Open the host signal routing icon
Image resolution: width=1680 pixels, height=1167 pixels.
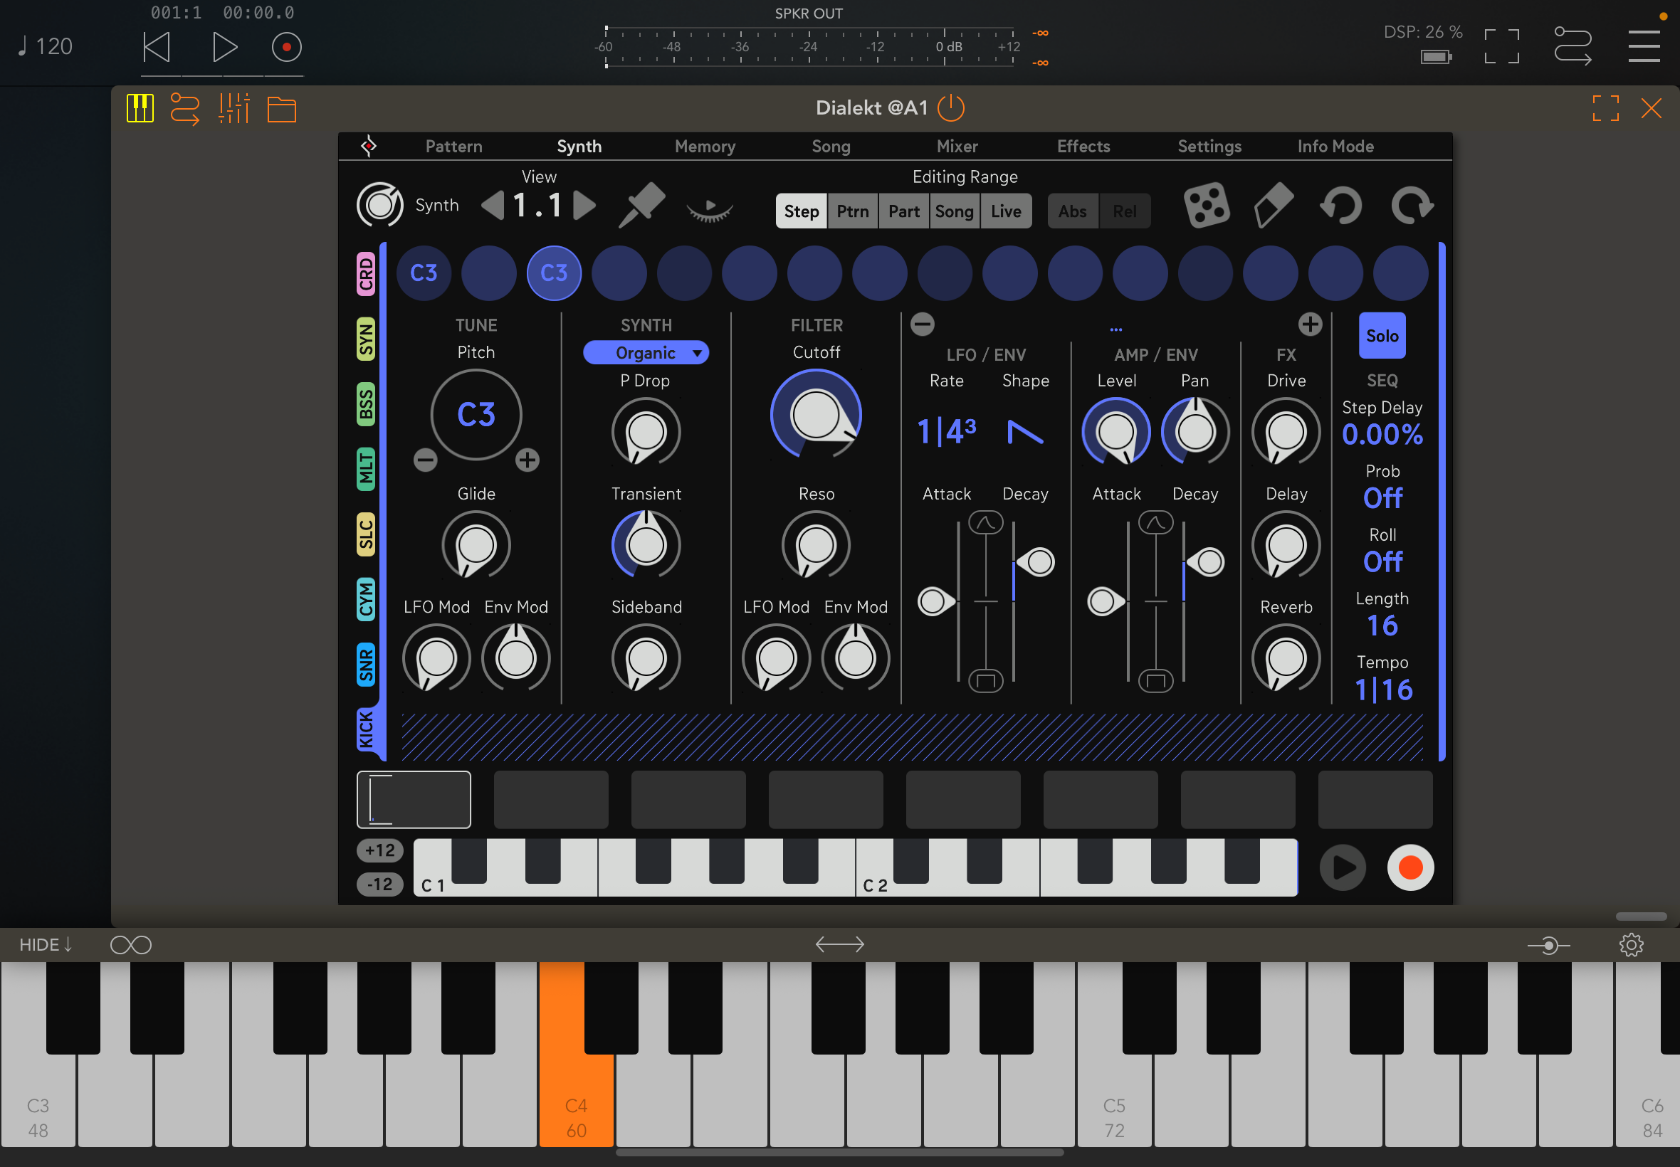(1573, 46)
